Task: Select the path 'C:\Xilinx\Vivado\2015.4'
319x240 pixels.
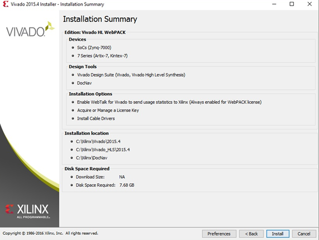Action: tap(98, 142)
